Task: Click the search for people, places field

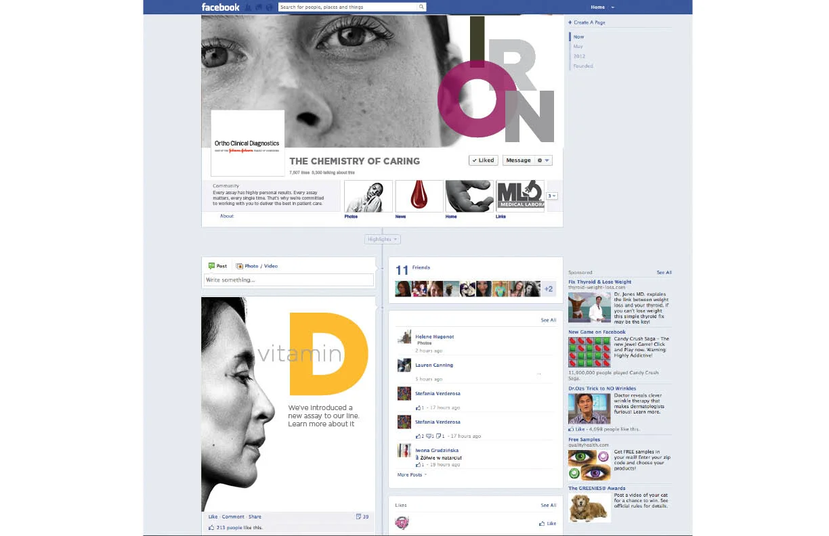Action: tap(347, 7)
